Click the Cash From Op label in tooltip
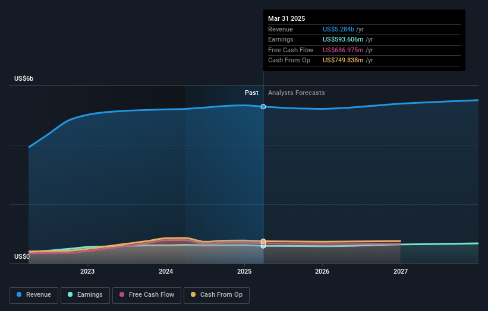488x311 pixels. 289,61
